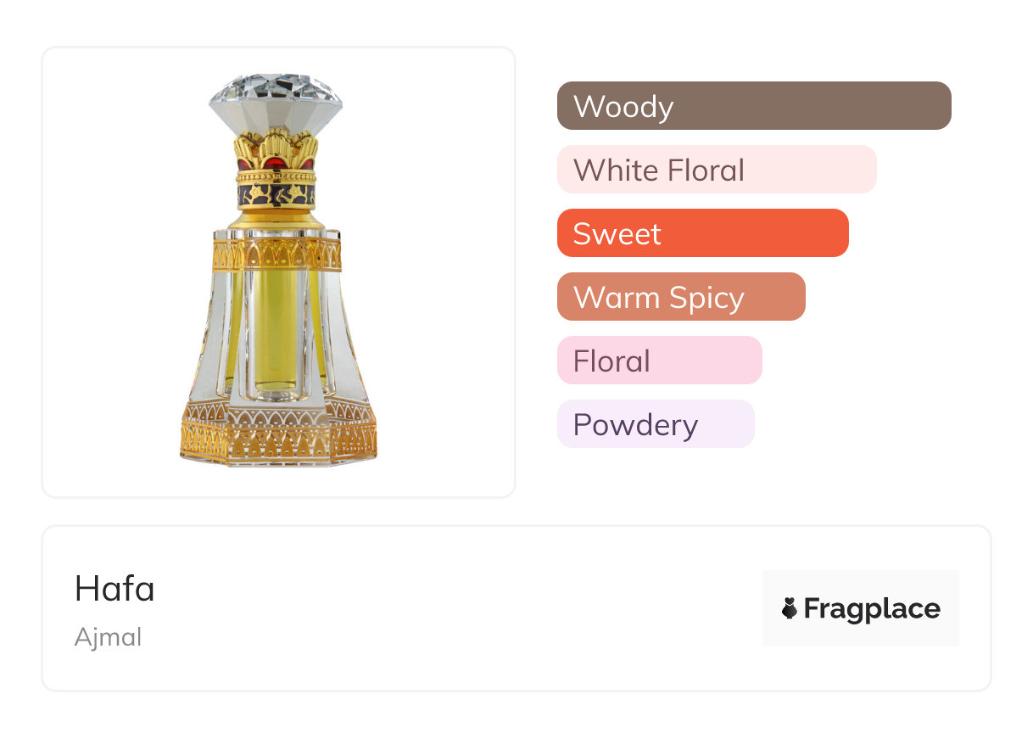This screenshot has width=1033, height=733.
Task: Click the upper gold trim on bottle shoulders
Action: point(276,254)
